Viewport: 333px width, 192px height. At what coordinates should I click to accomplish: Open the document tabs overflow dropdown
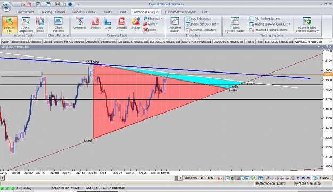coord(331,42)
